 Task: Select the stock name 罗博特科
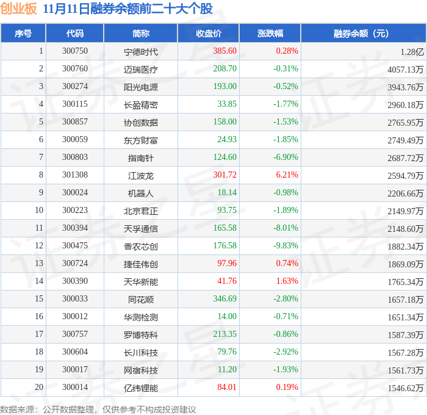click(141, 335)
